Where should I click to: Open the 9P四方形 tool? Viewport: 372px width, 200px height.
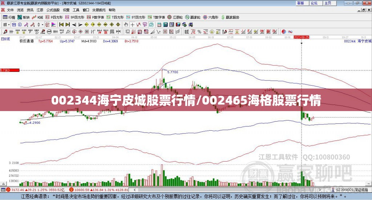(x=75, y=17)
